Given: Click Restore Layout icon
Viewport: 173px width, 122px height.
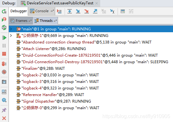Looking at the screenshot, I should (x=4, y=92).
